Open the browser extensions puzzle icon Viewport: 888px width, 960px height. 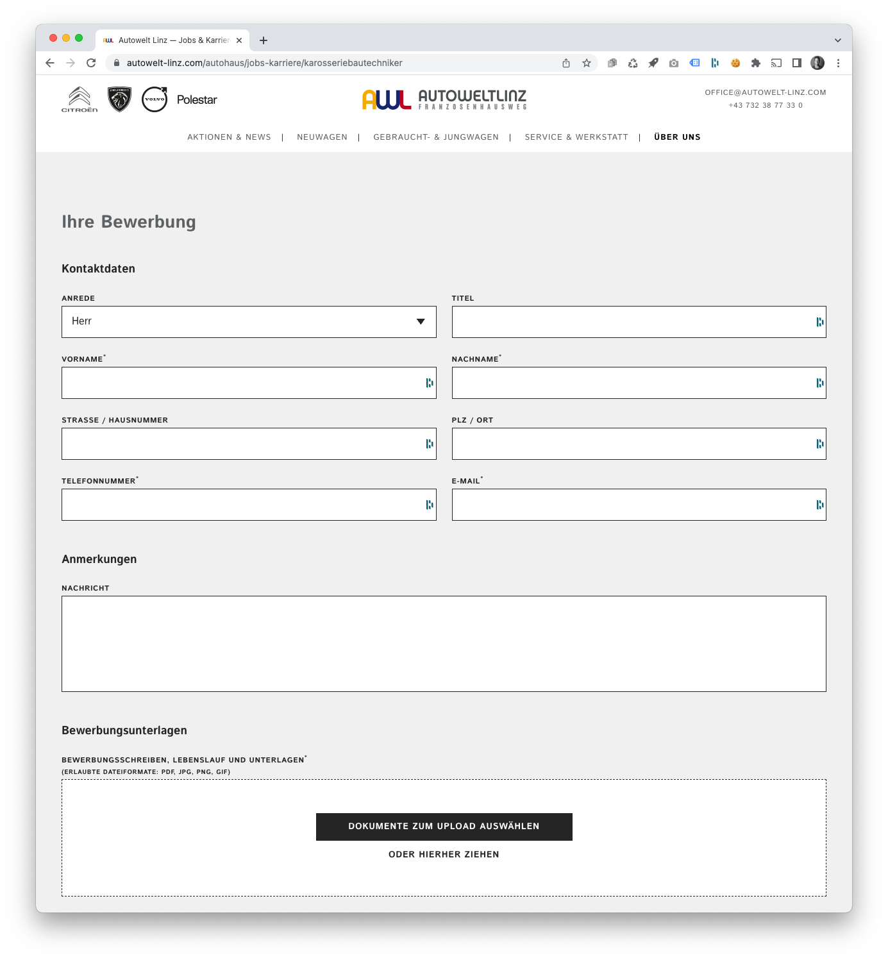click(x=755, y=63)
